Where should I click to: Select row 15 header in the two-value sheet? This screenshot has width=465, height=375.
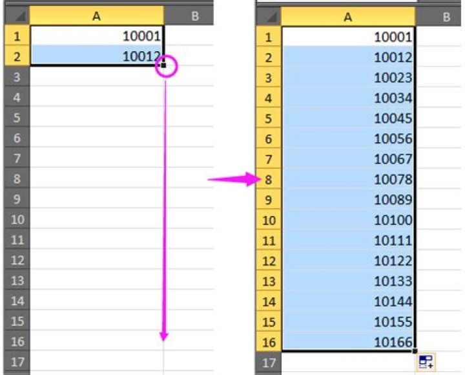click(x=17, y=321)
